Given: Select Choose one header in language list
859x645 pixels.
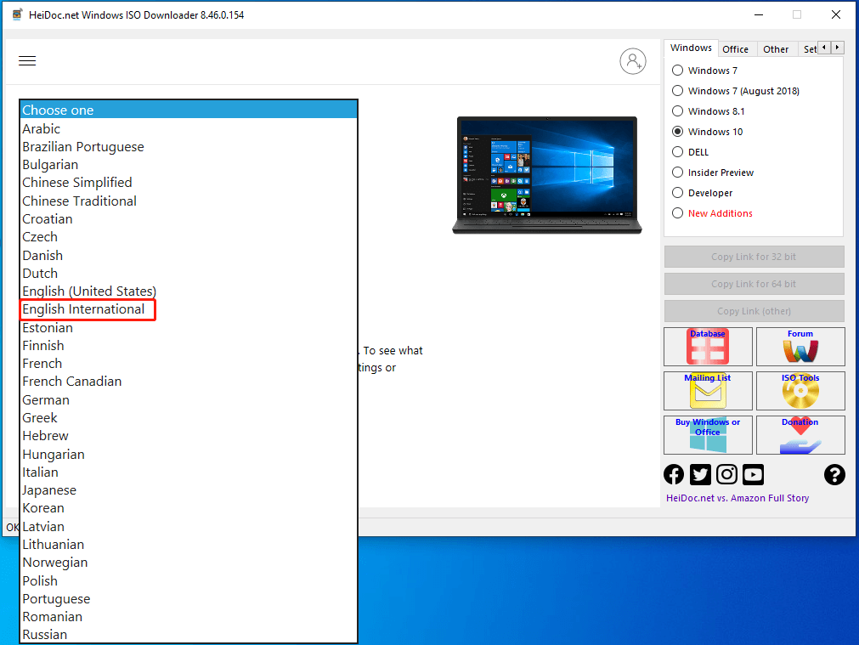Looking at the screenshot, I should 189,110.
